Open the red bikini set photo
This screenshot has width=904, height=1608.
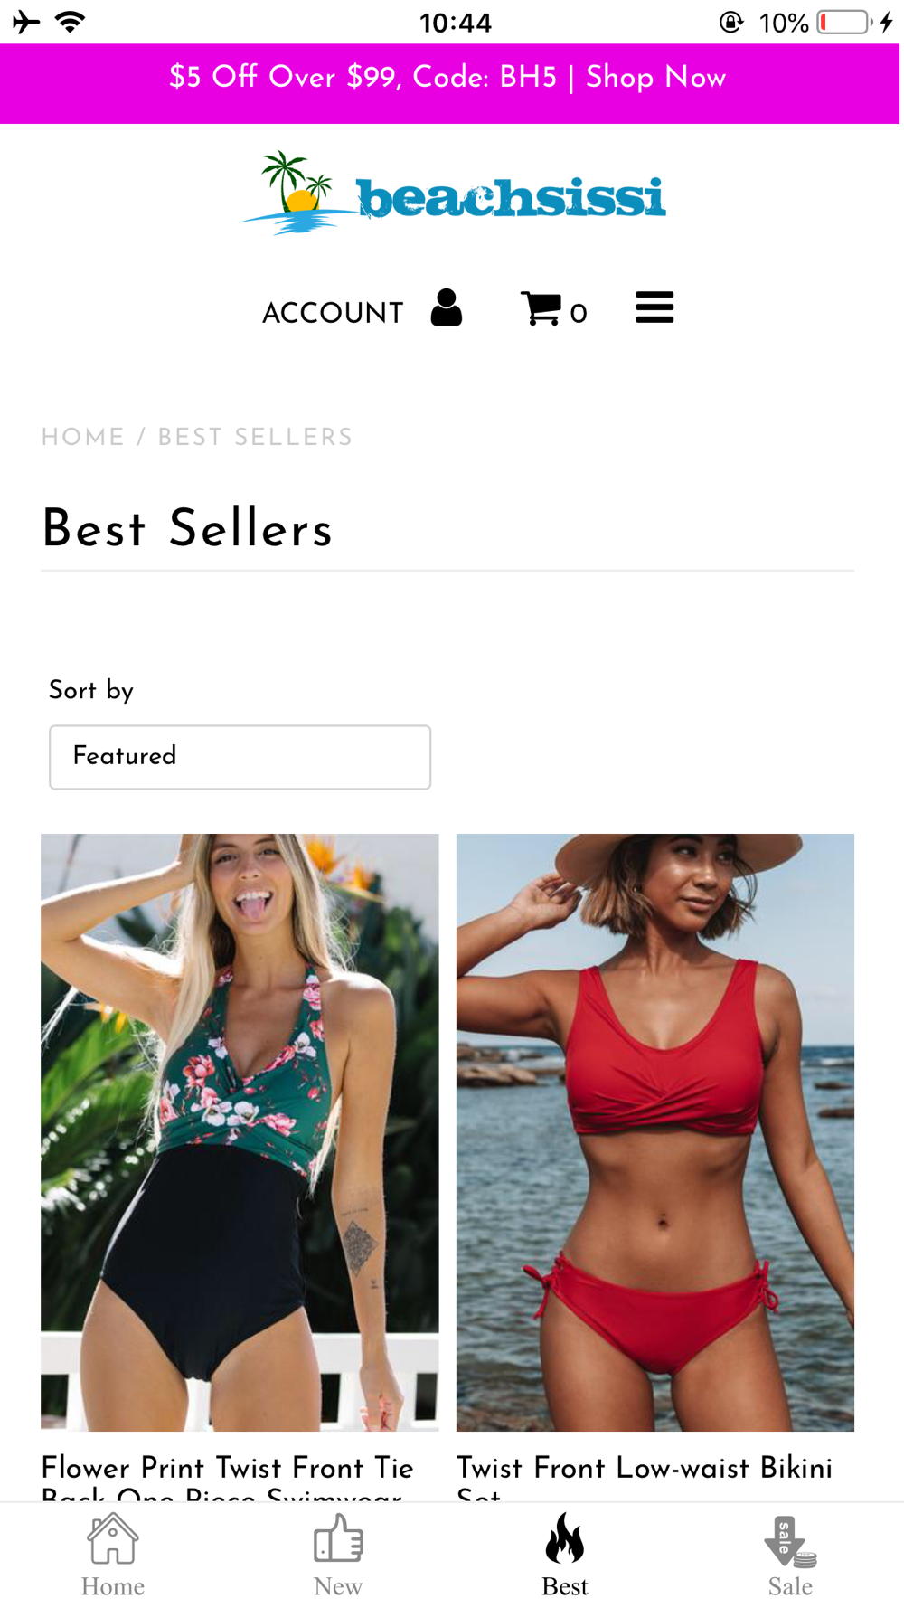pyautogui.click(x=655, y=1132)
